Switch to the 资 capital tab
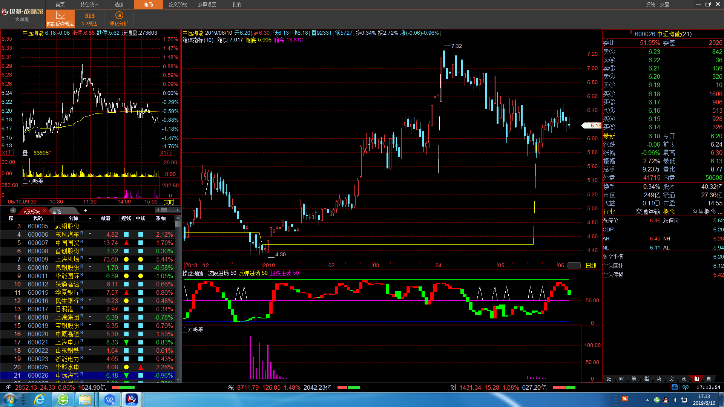724x407 pixels. click(x=671, y=379)
